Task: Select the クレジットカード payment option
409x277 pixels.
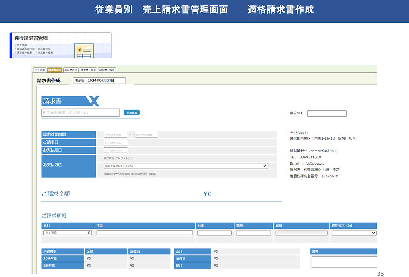Action: click(125, 158)
